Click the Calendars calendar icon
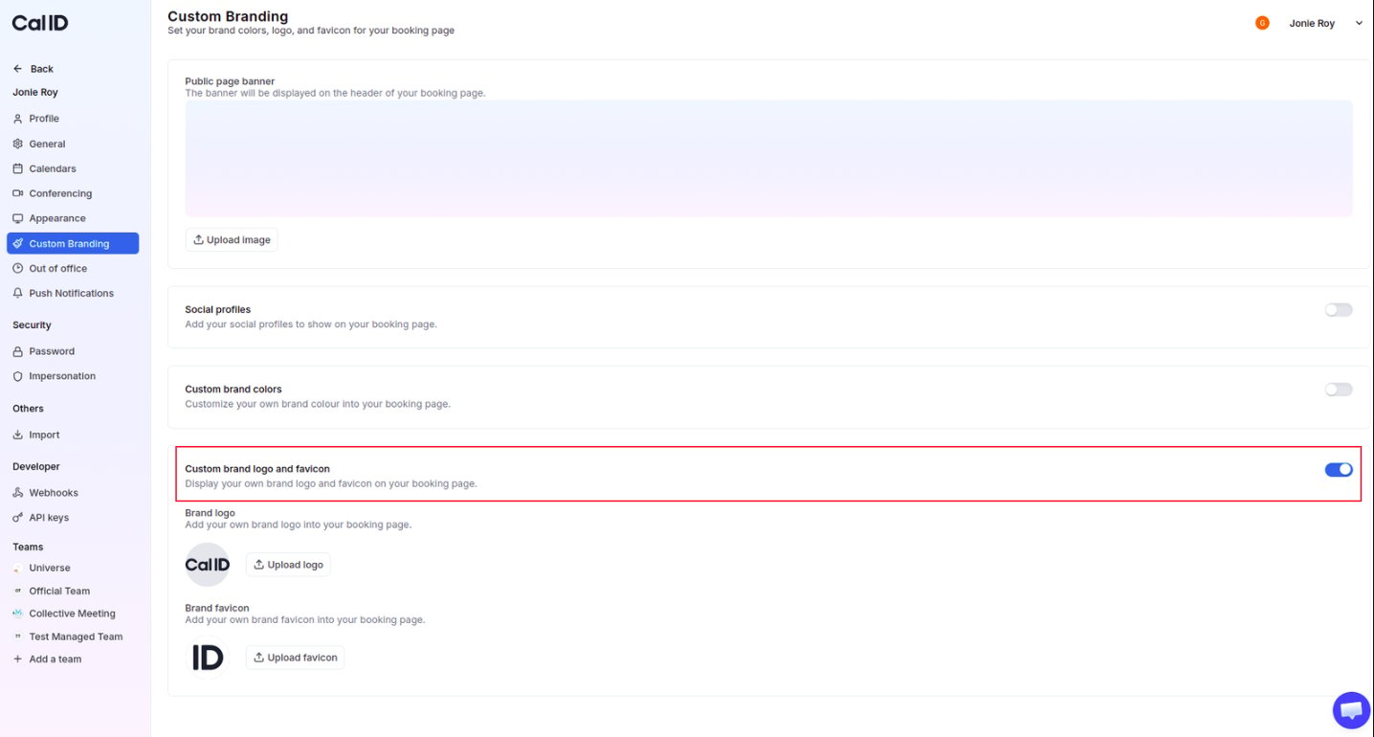 [17, 168]
